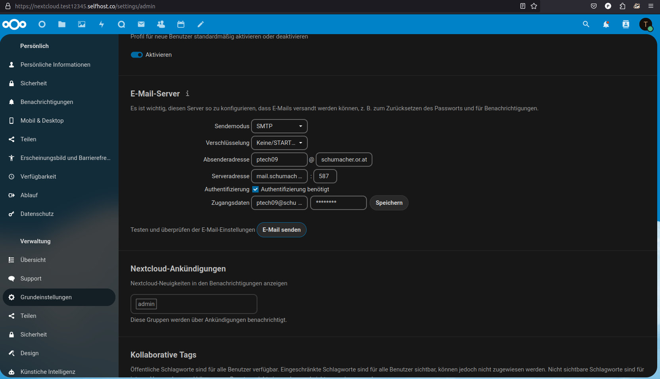Click the port field showing 587
The image size is (660, 379).
pyautogui.click(x=325, y=176)
